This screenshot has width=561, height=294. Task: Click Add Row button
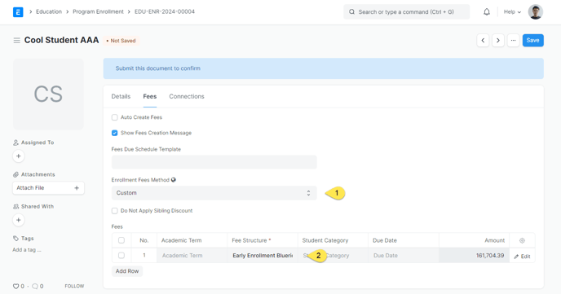[x=127, y=271]
